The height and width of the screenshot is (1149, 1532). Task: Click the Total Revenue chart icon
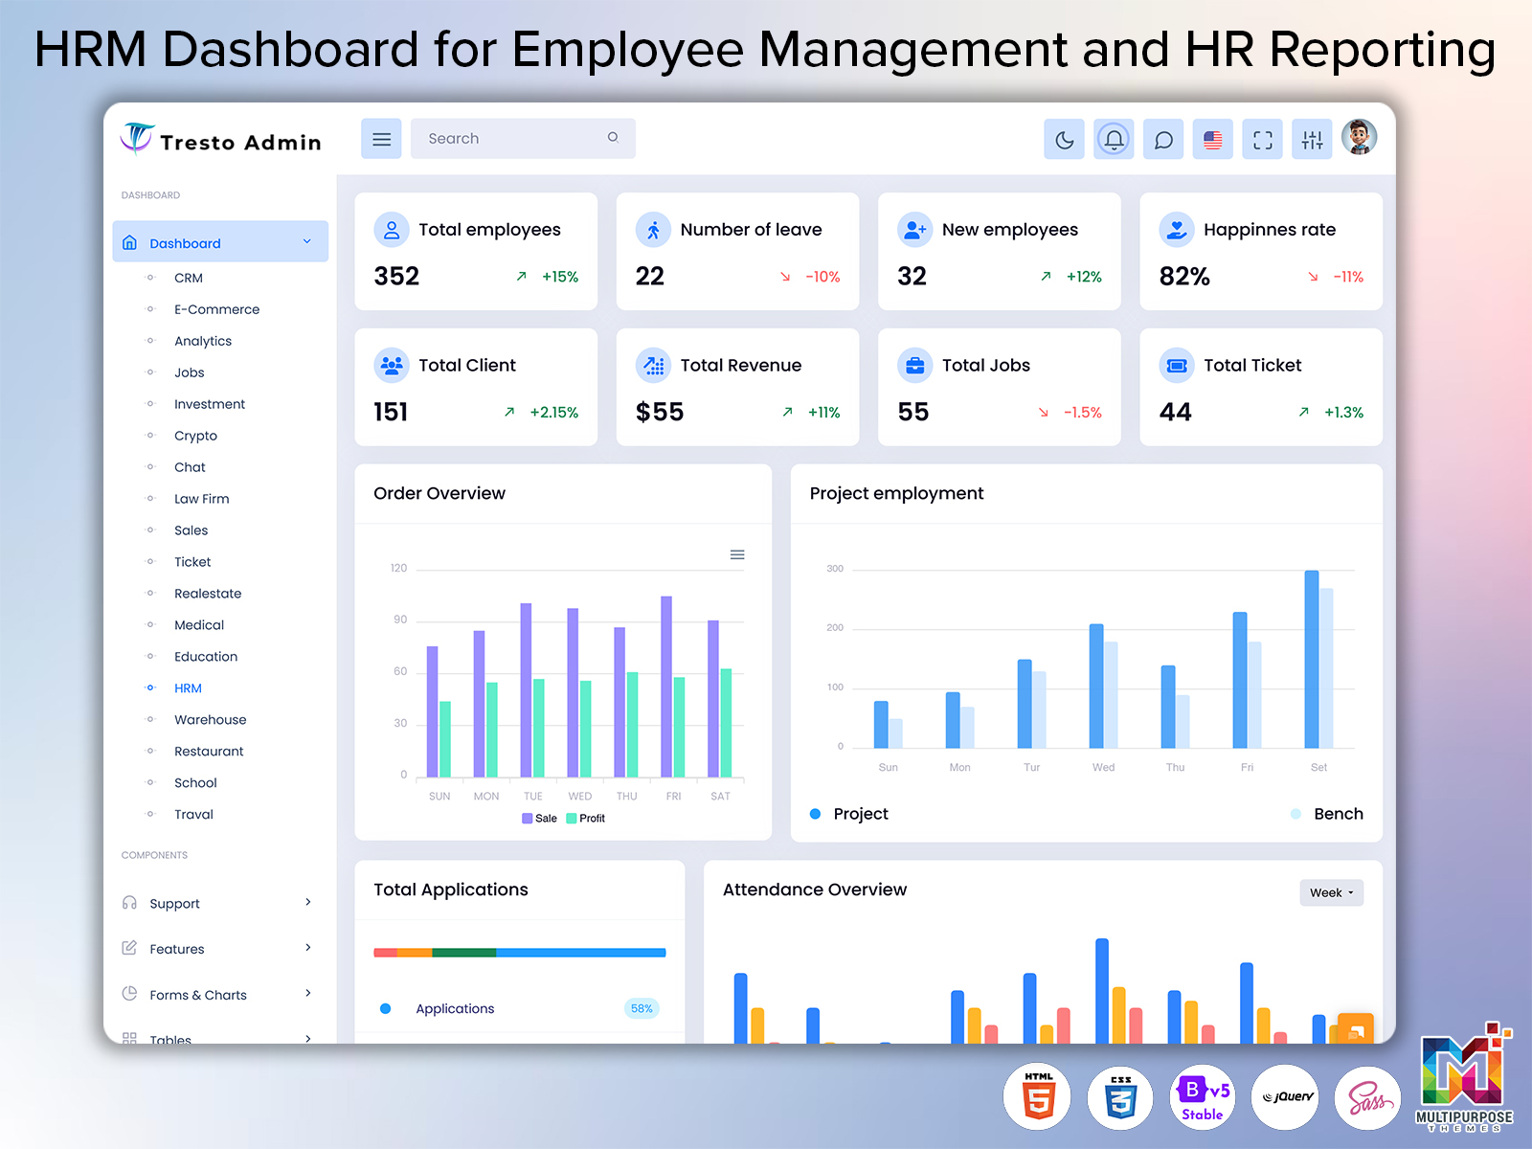click(x=653, y=365)
